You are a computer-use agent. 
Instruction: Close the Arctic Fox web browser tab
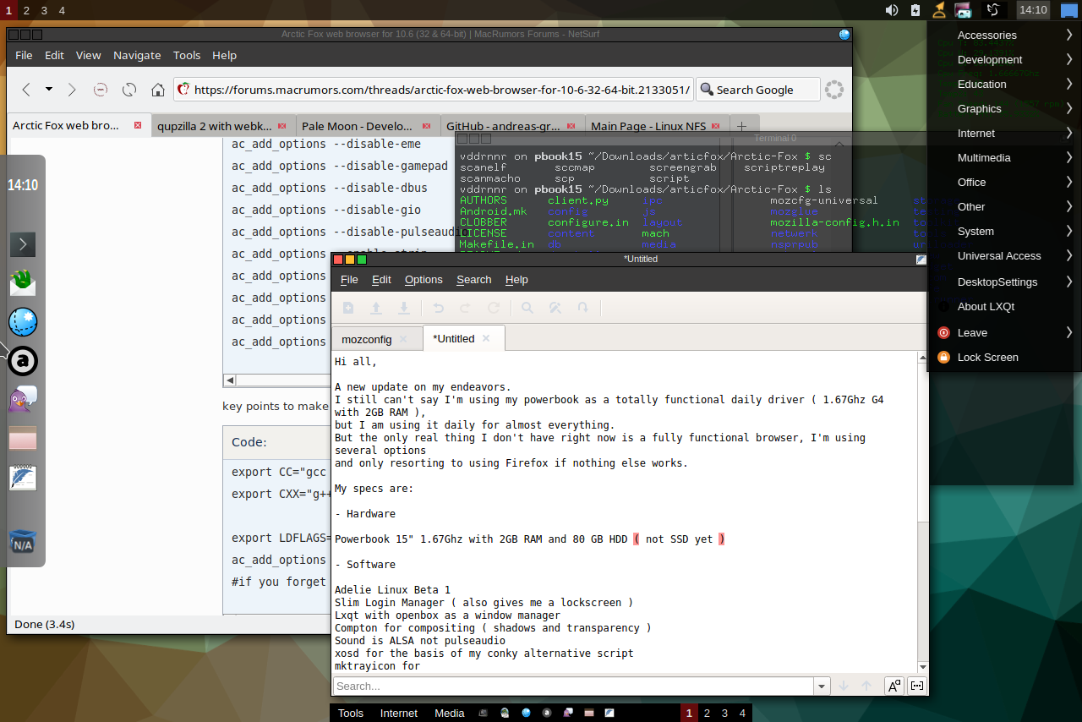click(x=139, y=125)
